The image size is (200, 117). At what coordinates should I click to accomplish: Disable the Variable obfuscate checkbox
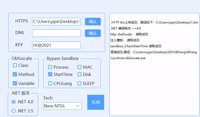15,83
